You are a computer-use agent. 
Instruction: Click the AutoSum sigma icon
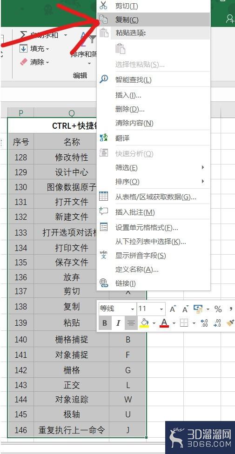[24, 35]
